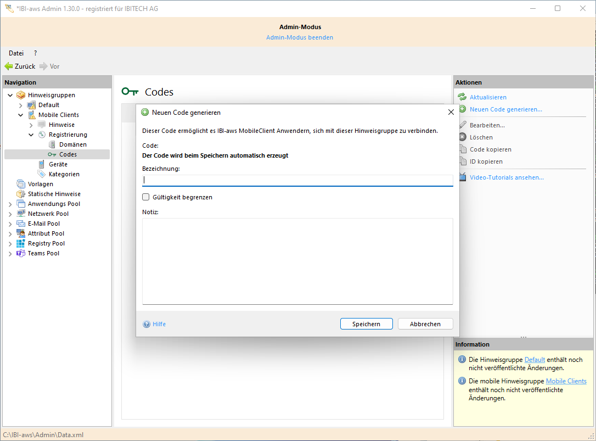Expand the Default group node
Screen dimensions: 596x441
tap(21, 105)
